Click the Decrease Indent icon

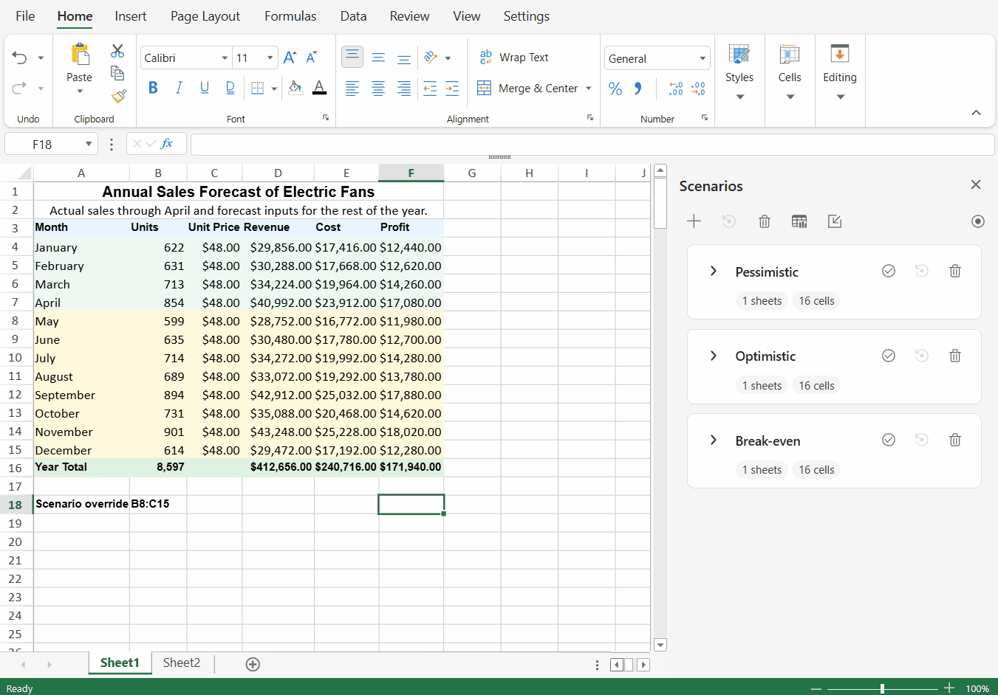(x=430, y=89)
